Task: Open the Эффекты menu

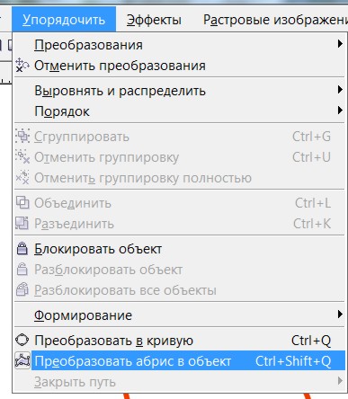Action: pos(154,20)
